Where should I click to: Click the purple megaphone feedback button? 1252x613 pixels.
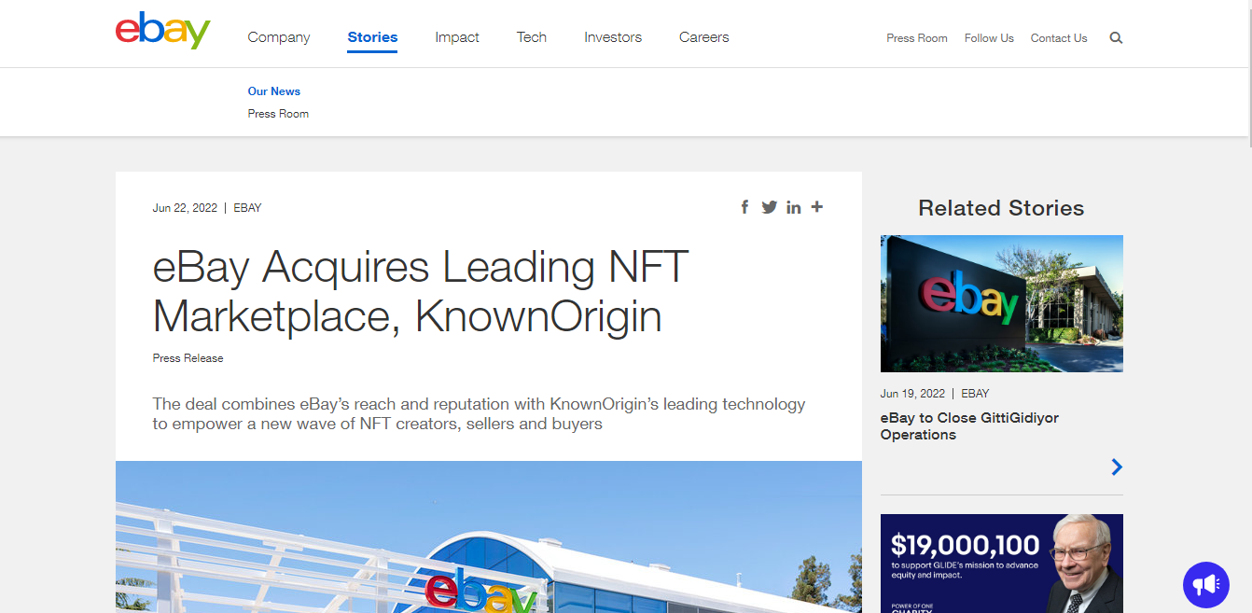point(1205,585)
